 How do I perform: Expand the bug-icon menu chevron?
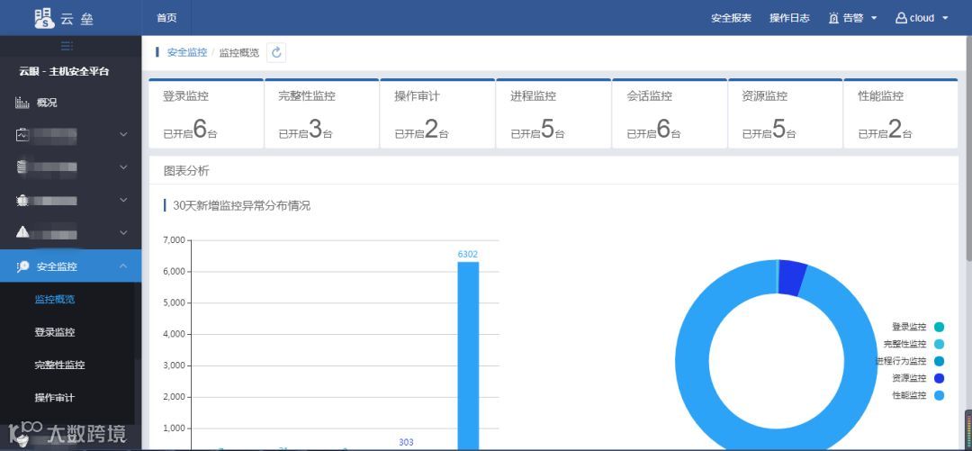pos(122,200)
